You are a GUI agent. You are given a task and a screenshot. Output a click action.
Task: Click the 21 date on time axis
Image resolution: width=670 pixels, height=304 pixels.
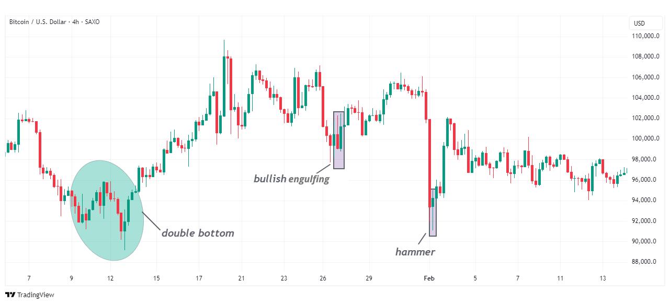pos(241,278)
